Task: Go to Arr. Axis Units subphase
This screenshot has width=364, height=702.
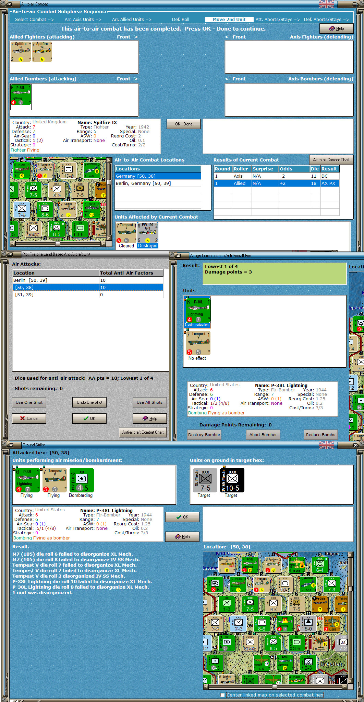Action: (83, 20)
